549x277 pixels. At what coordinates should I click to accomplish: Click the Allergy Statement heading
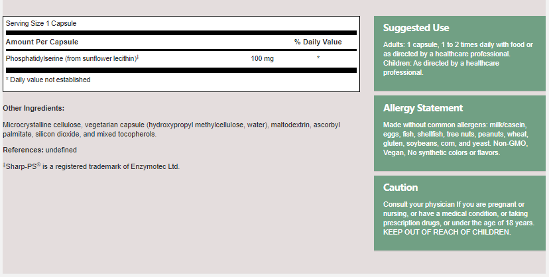click(x=423, y=108)
